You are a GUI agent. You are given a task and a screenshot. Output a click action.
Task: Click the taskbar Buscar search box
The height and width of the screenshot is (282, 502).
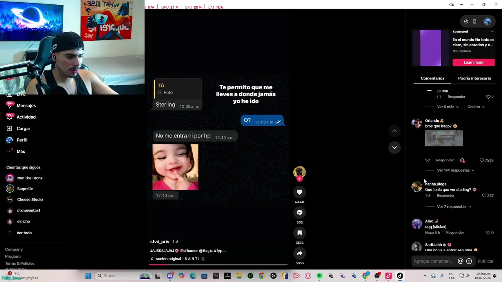coord(124,276)
